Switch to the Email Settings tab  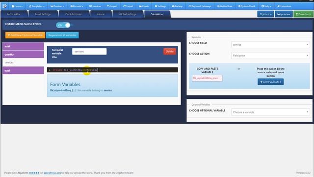[x=43, y=14]
